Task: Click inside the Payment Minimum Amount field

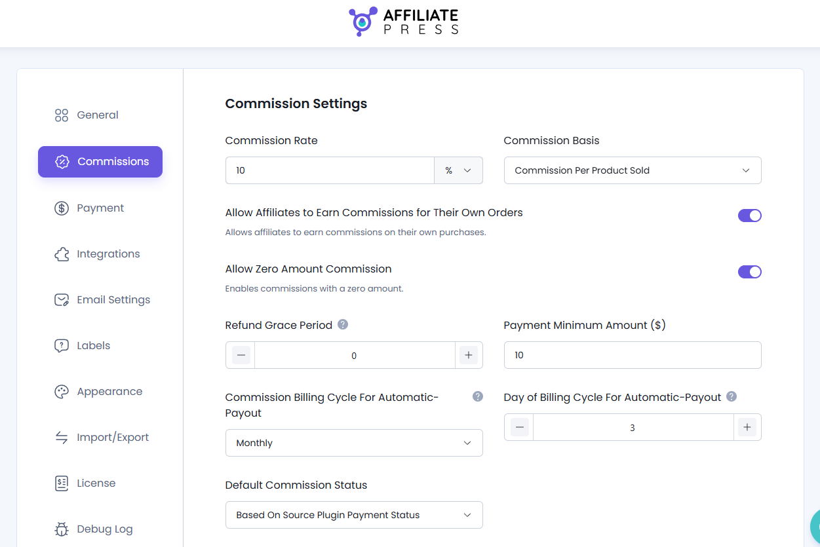Action: point(632,354)
